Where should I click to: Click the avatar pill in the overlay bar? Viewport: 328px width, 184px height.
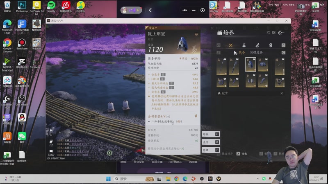[x=131, y=10]
